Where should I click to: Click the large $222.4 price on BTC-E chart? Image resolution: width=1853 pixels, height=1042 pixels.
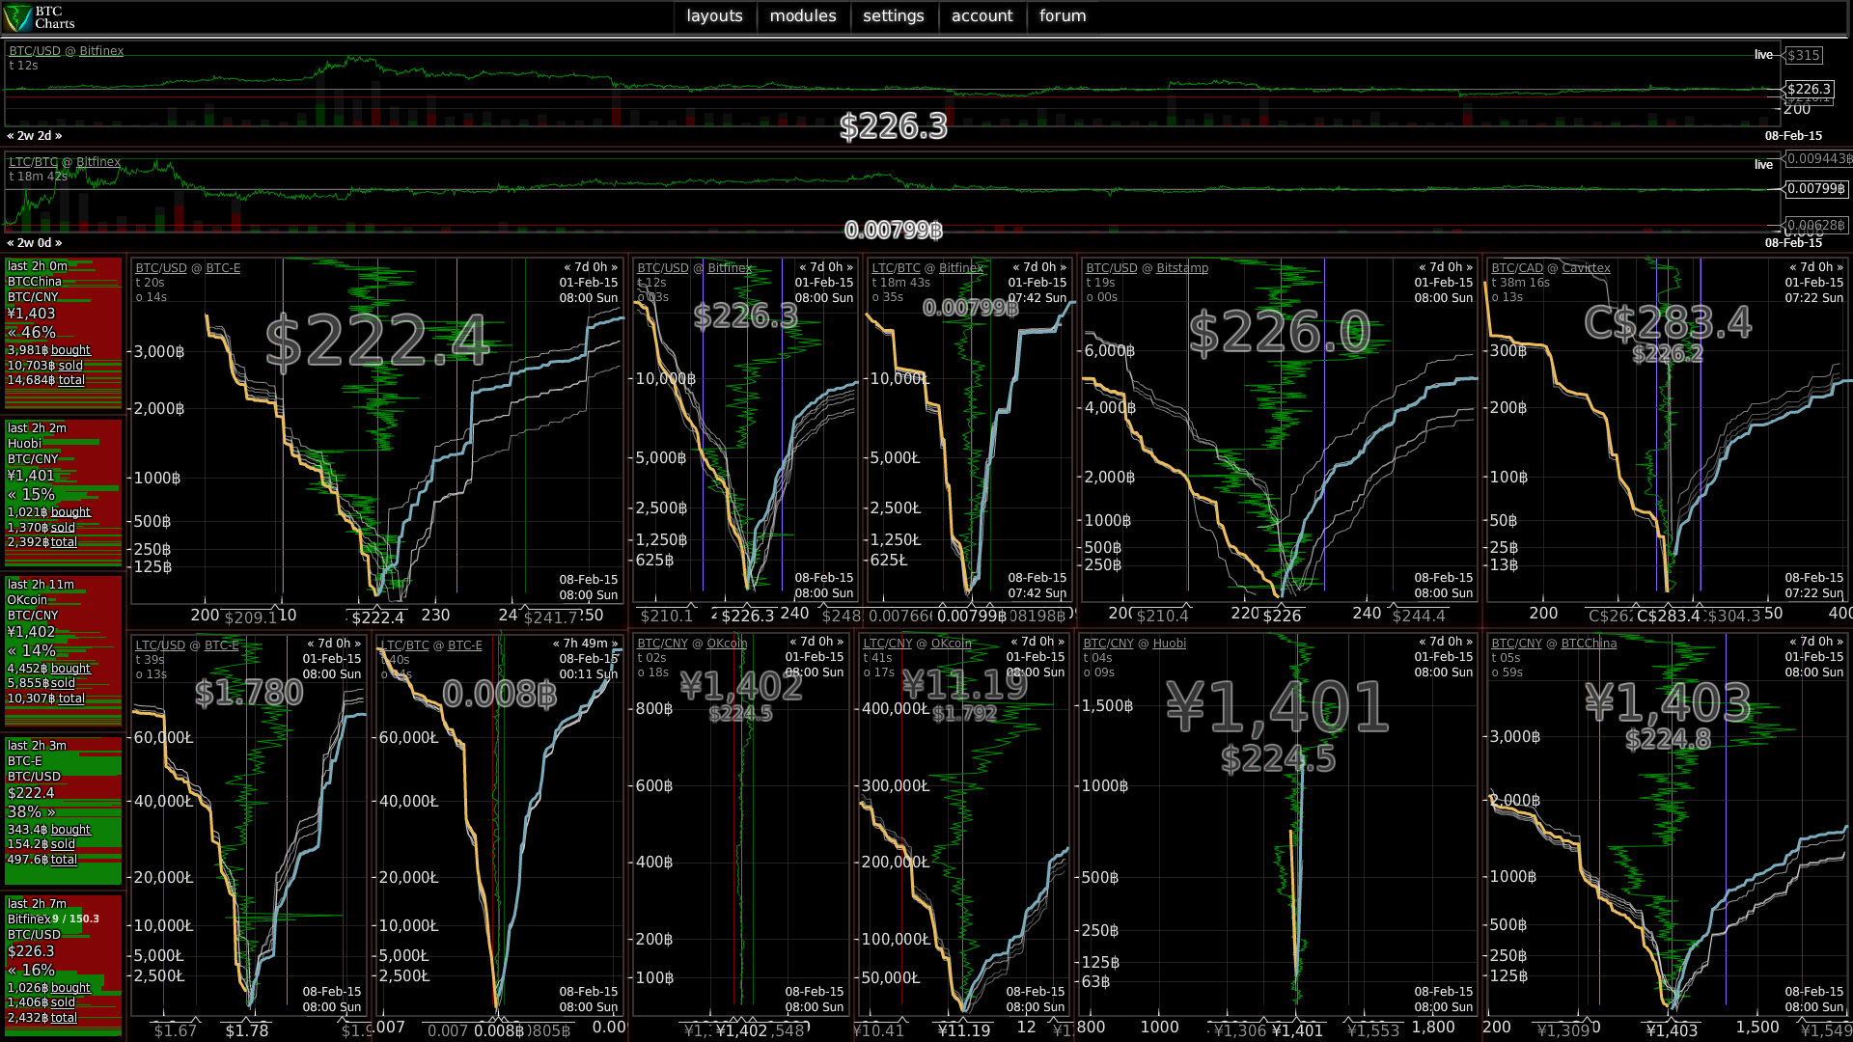(377, 342)
